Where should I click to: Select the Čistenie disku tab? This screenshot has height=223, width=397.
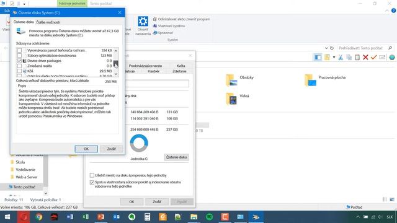point(24,22)
